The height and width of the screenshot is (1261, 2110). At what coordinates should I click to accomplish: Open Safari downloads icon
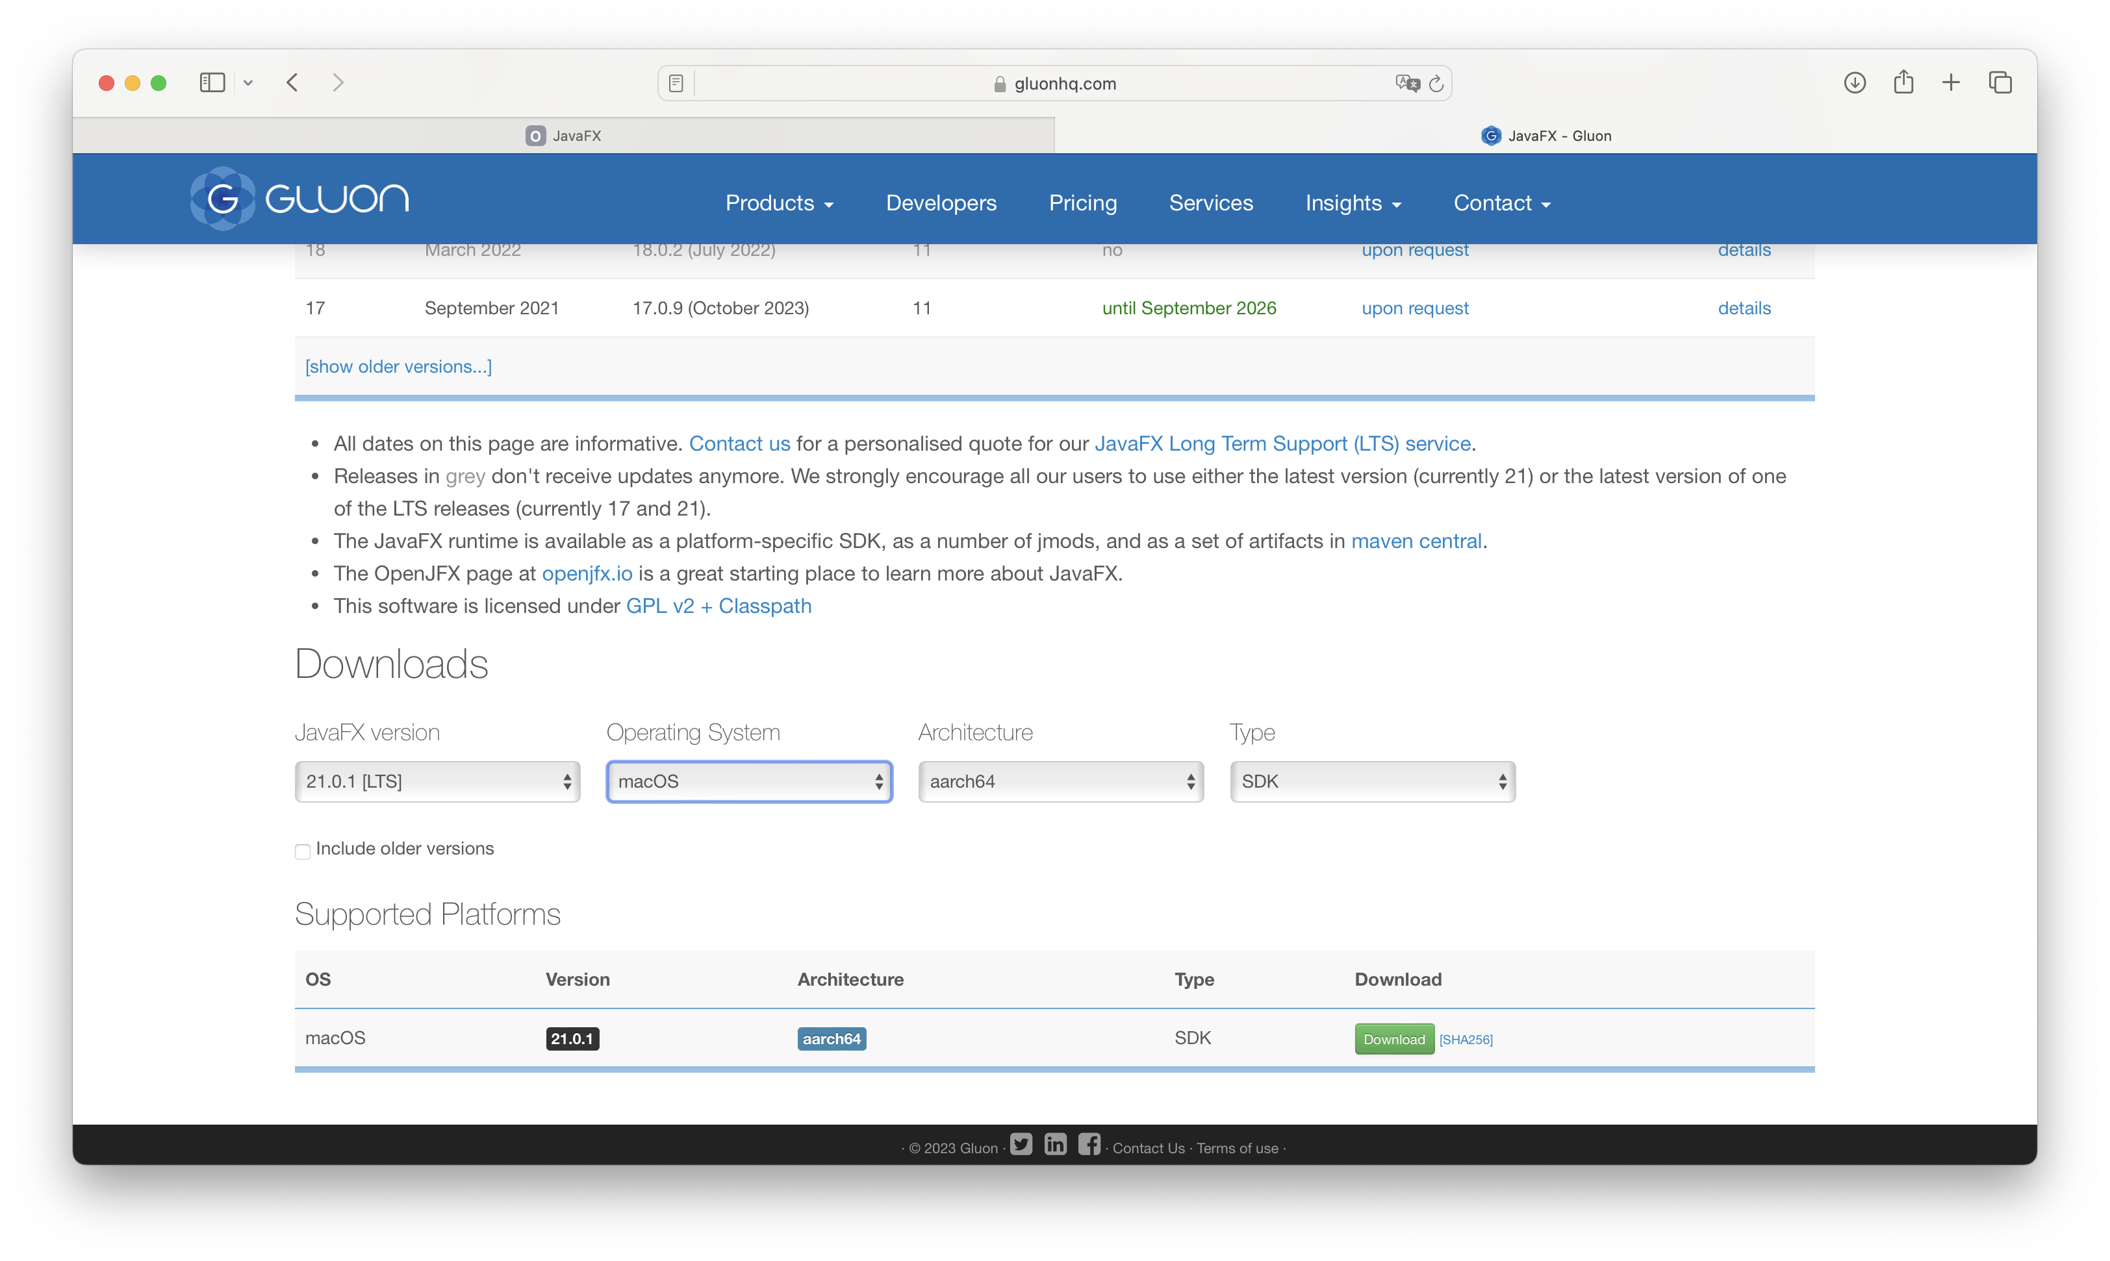click(1854, 82)
